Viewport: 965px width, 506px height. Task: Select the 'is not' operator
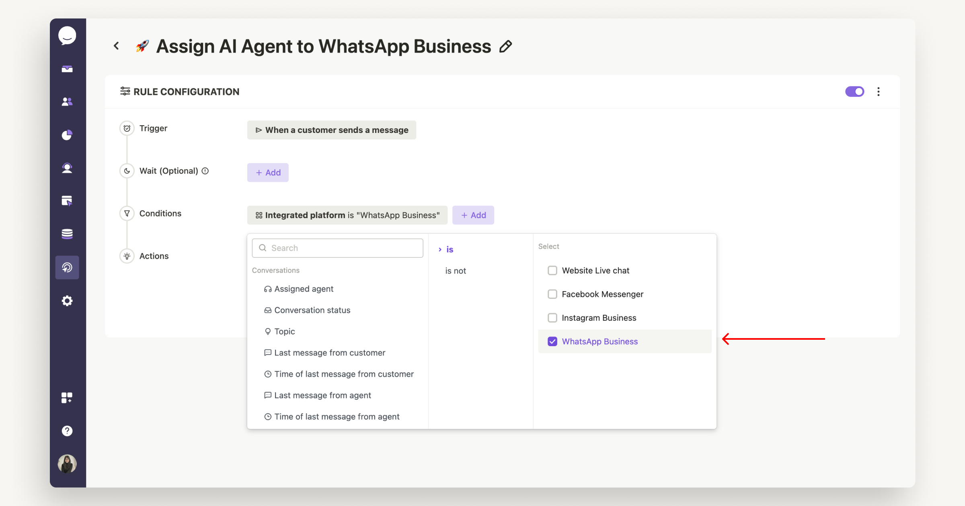pos(455,271)
